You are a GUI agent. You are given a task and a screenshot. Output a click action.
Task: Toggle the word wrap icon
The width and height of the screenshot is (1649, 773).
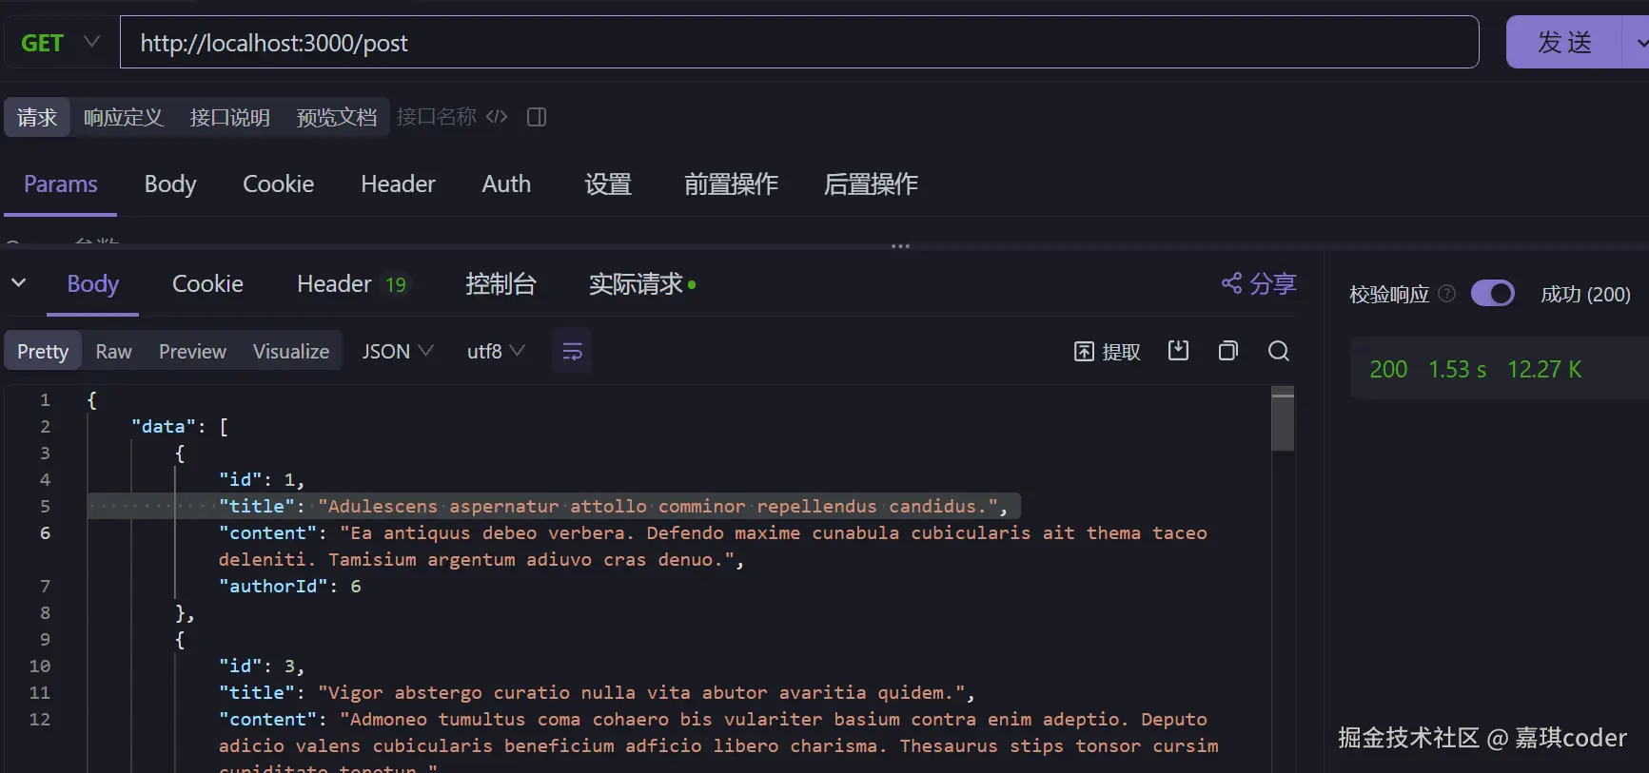(x=572, y=352)
